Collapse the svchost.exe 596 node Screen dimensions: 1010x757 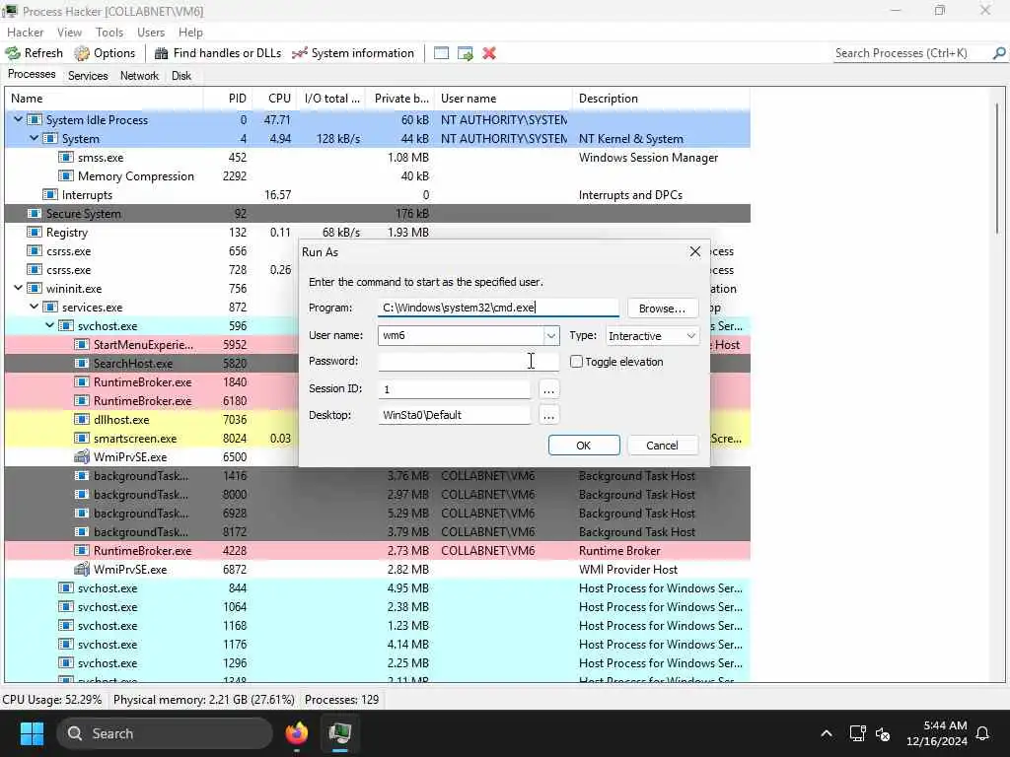point(49,325)
